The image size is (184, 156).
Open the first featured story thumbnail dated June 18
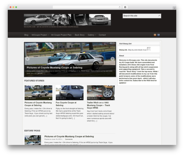coord(38,93)
